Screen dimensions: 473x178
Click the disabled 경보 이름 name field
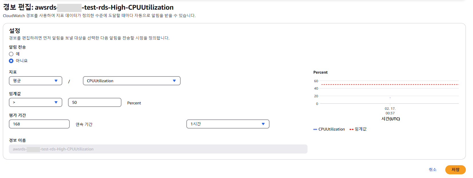(158, 149)
